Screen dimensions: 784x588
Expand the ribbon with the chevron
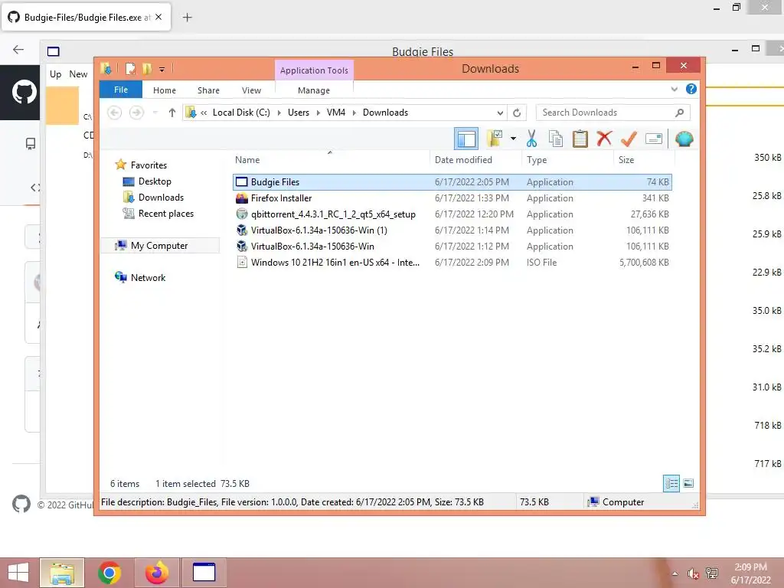674,89
